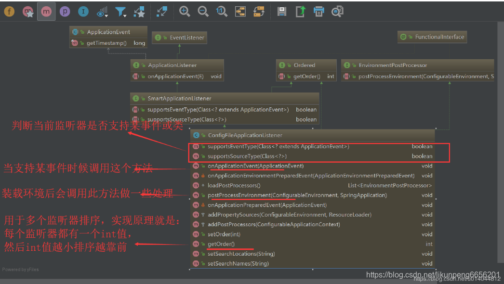Click the onApplicationEvent(E) method row
The image size is (504, 284).
pos(177,76)
